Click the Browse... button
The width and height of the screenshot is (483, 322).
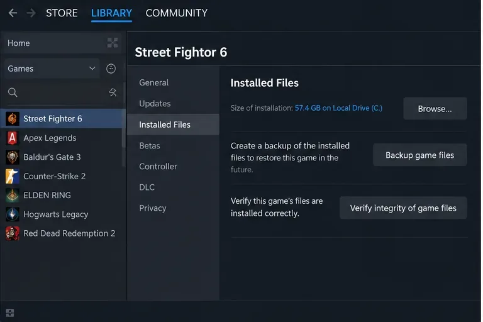coord(435,108)
